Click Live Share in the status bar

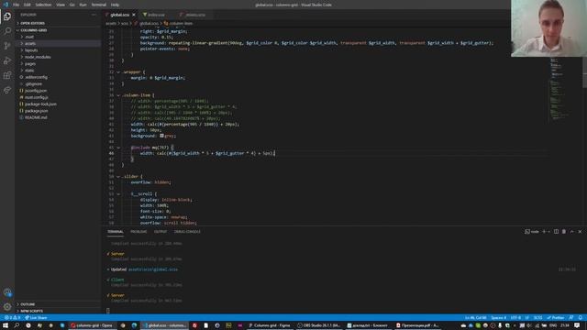coord(36,318)
